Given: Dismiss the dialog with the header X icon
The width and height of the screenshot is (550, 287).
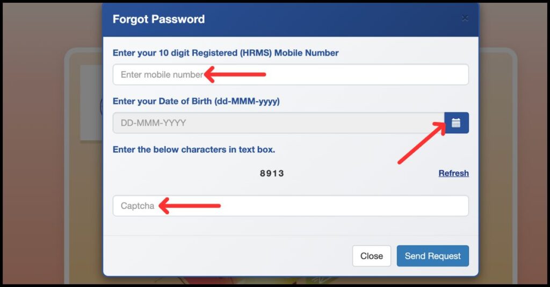Looking at the screenshot, I should pos(465,18).
